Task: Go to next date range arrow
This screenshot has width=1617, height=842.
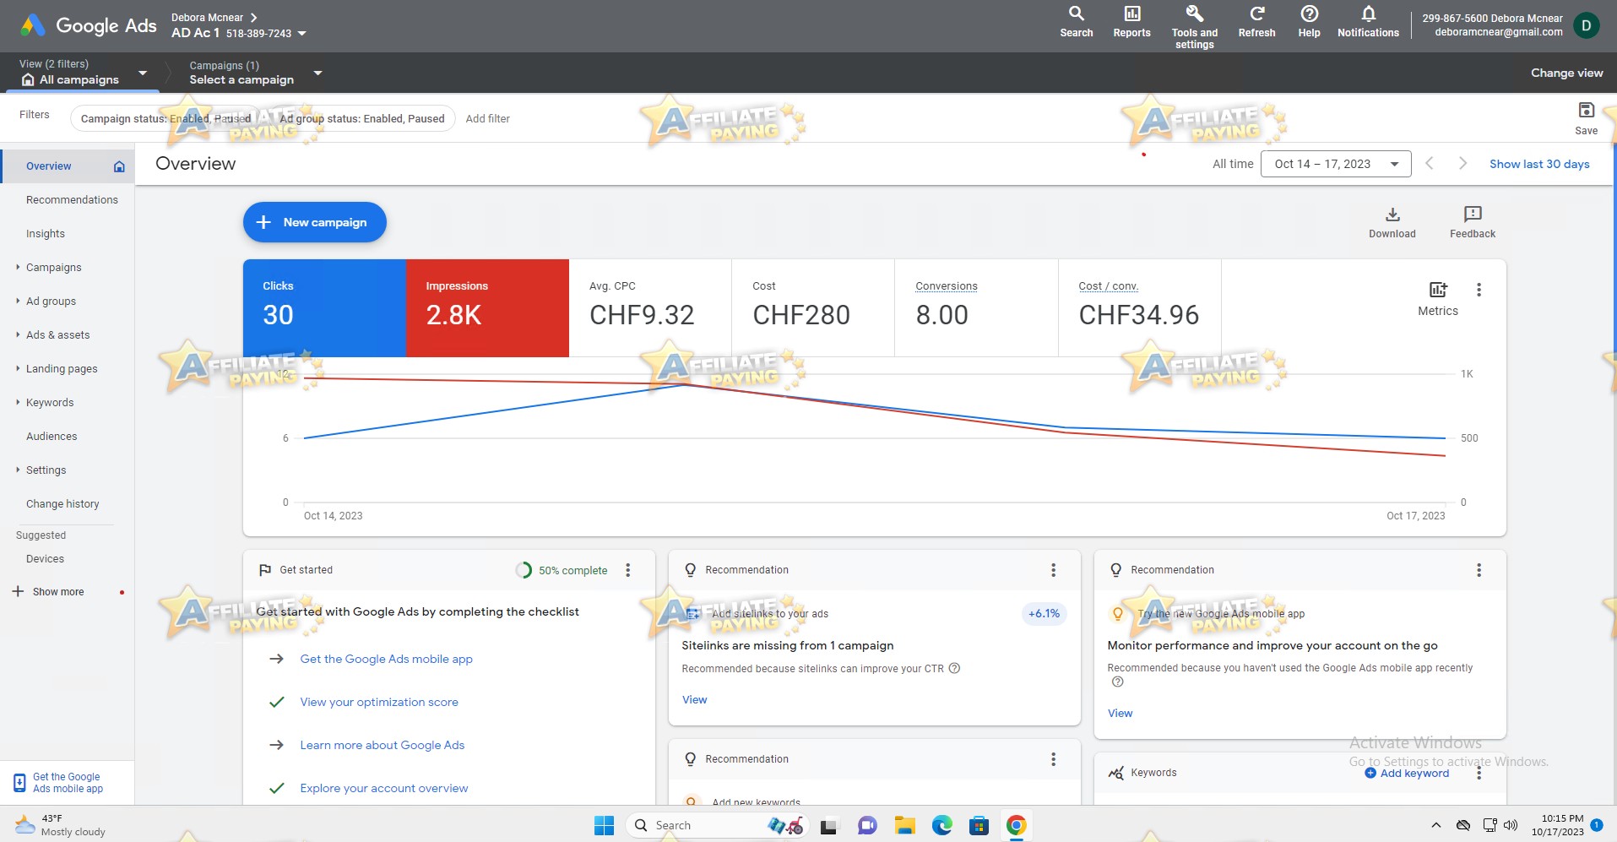Action: [1462, 164]
